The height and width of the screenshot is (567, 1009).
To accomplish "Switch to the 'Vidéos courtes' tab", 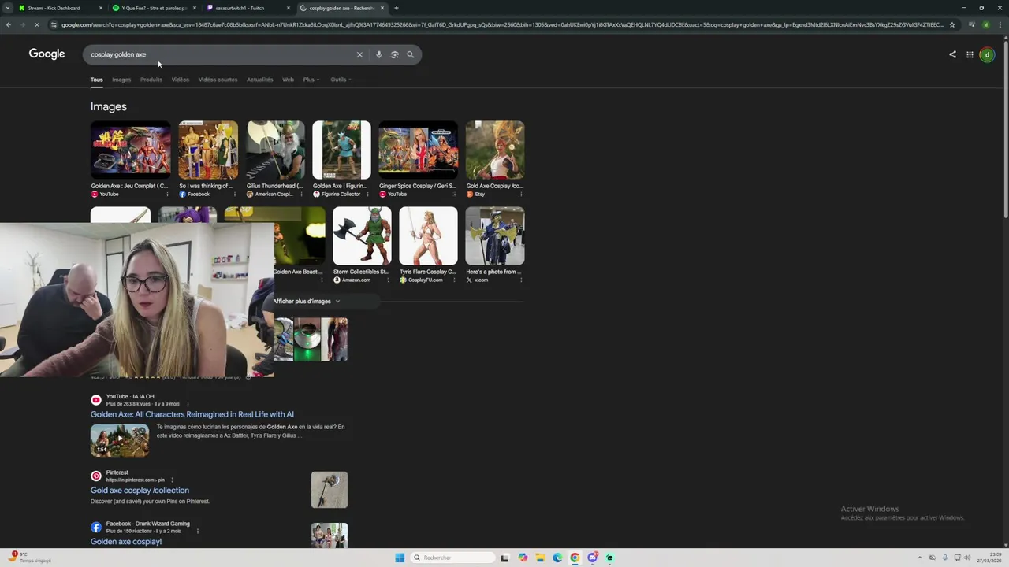I will pyautogui.click(x=218, y=80).
